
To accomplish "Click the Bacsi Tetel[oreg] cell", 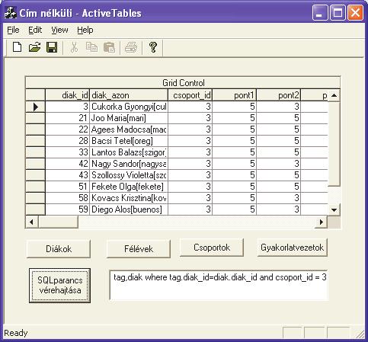I will tap(129, 141).
